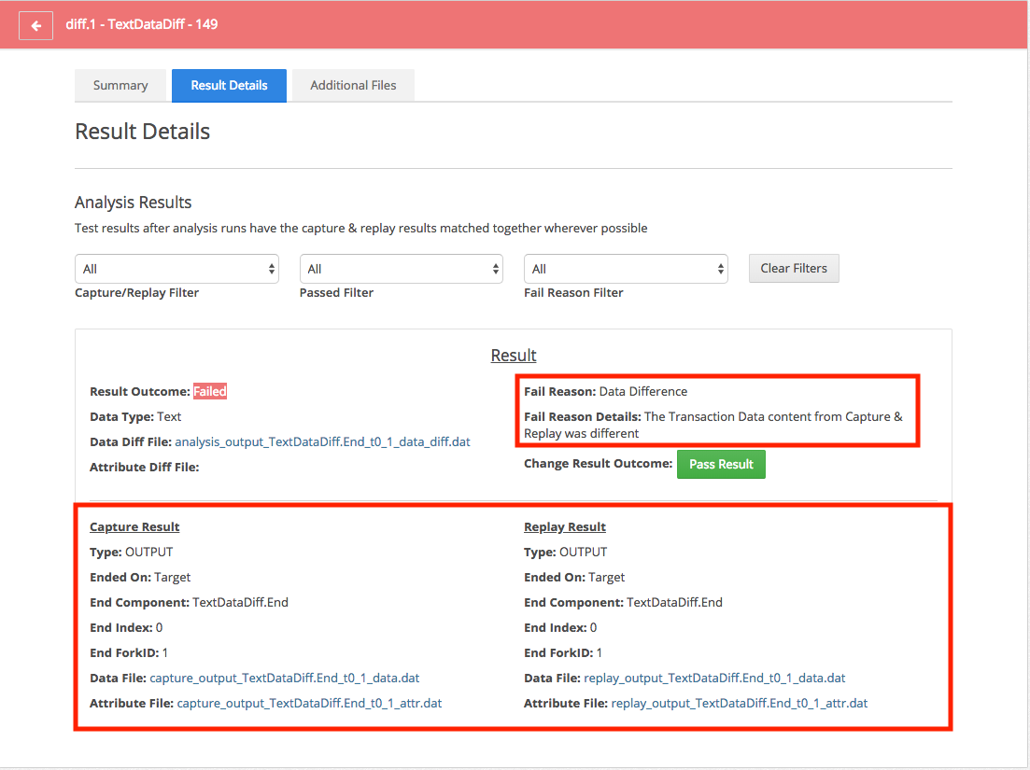Open the Additional Files tab
1030x770 pixels.
point(353,85)
